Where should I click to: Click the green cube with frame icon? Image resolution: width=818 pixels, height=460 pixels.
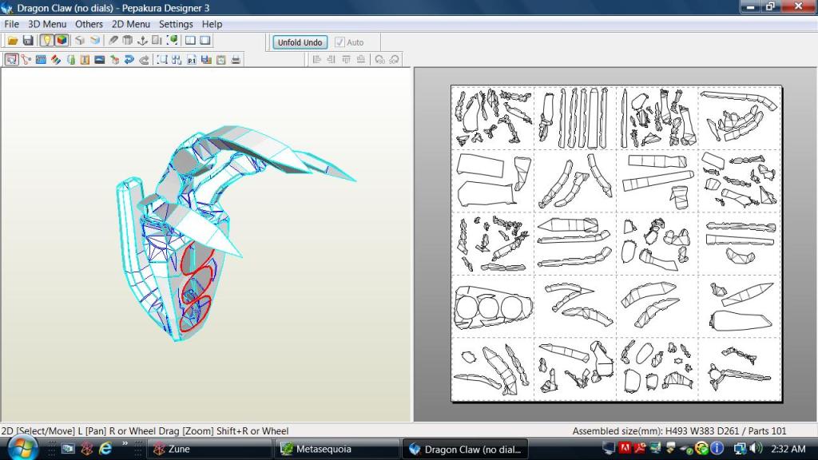click(x=172, y=40)
